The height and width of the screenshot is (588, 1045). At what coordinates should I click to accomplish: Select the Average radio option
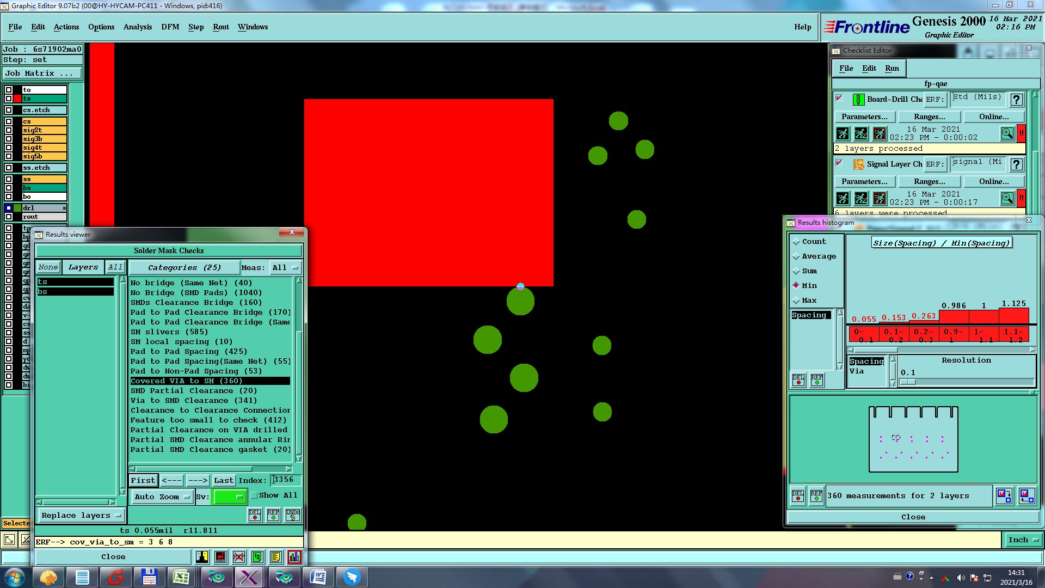click(x=796, y=256)
